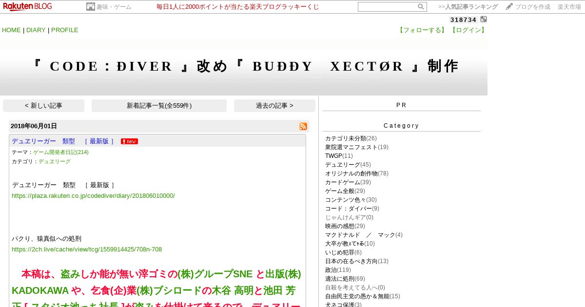This screenshot has width=585, height=307.
Task: Click フォローする link
Action: coord(422,30)
